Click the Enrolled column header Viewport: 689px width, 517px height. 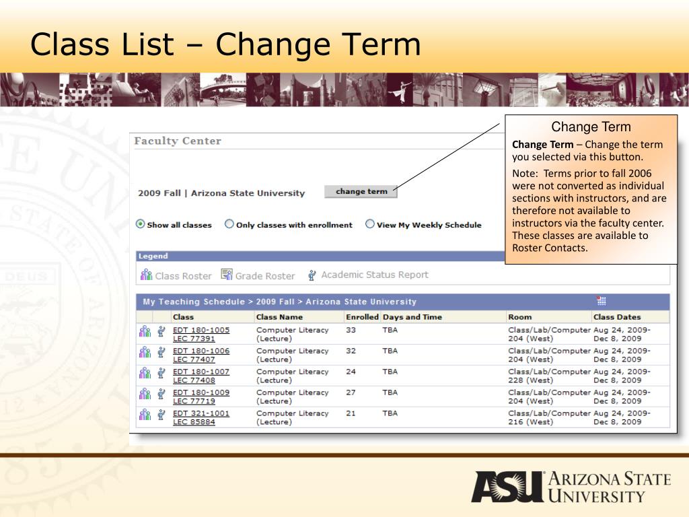coord(362,317)
